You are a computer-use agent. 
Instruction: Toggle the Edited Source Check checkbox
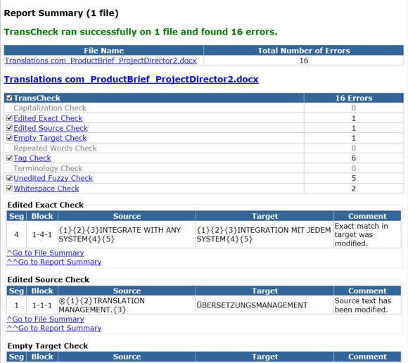click(9, 128)
